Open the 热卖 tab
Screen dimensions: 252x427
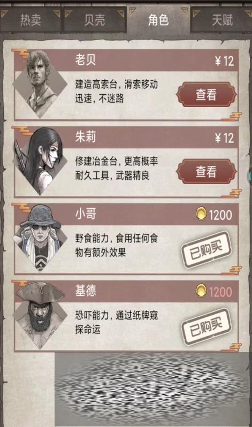[x=30, y=20]
